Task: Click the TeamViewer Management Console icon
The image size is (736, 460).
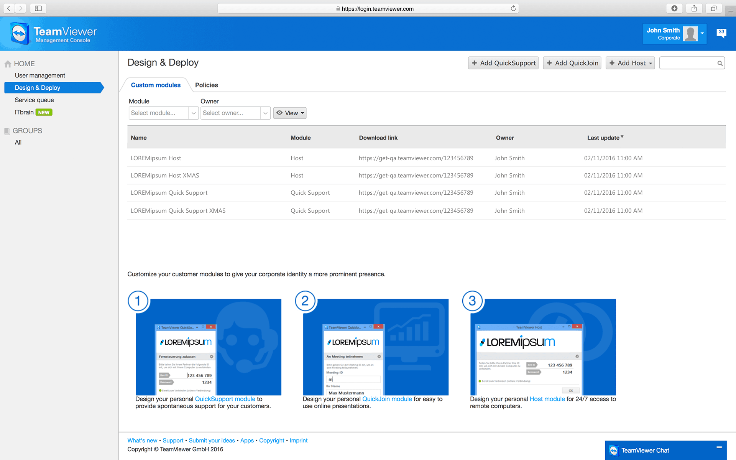Action: 20,33
